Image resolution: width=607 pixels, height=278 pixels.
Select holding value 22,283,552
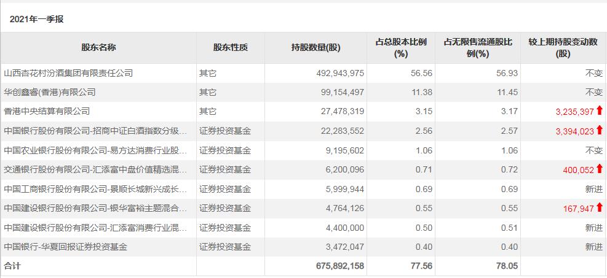[343, 131]
